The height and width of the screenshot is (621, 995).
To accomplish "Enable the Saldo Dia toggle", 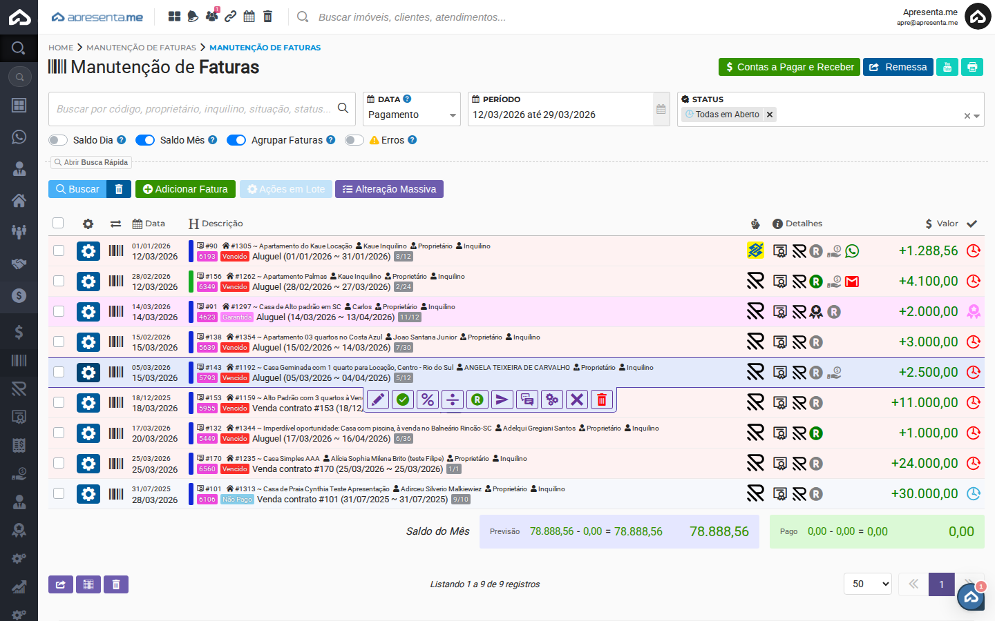I will point(58,140).
